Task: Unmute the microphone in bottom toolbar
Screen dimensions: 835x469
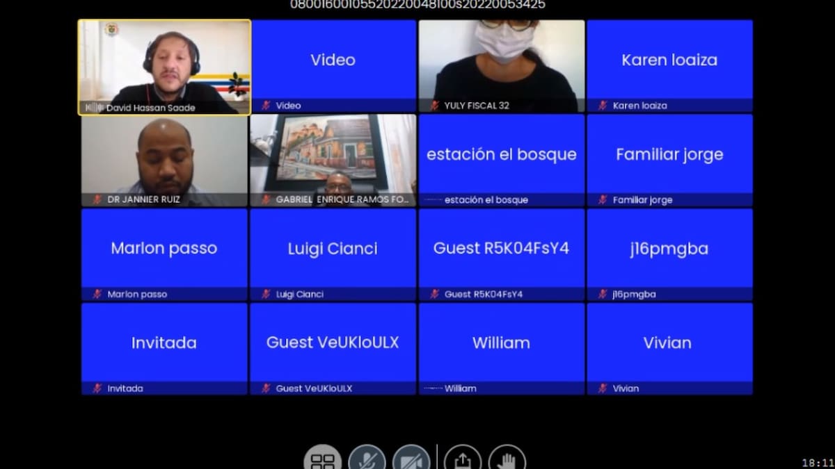Action: pos(367,460)
